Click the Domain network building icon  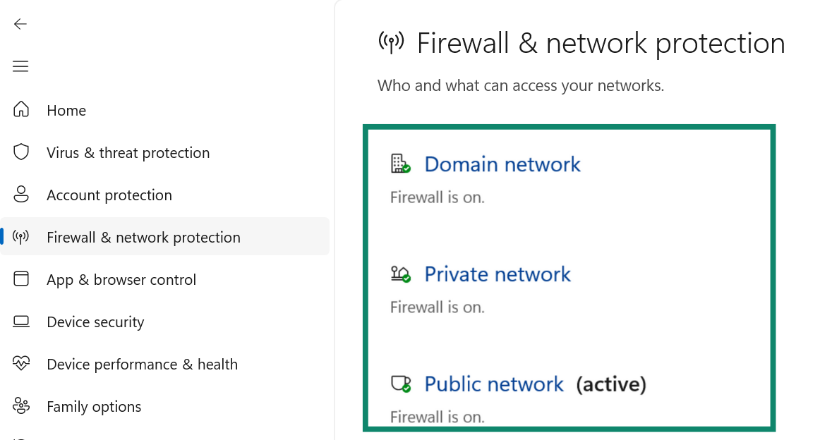[x=399, y=164]
